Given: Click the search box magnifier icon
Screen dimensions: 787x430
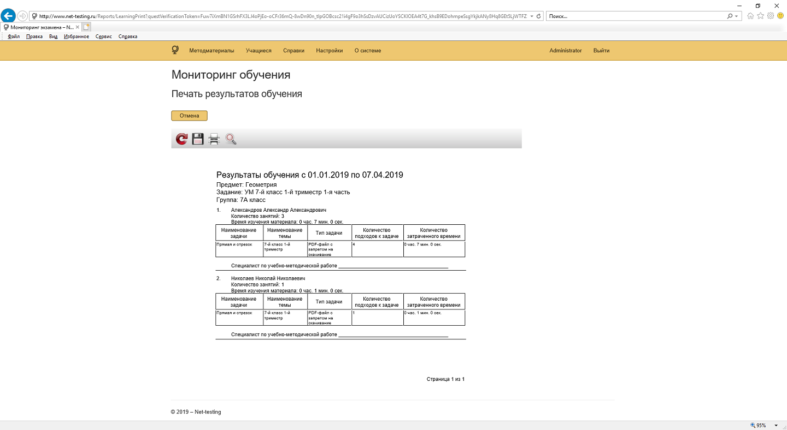Looking at the screenshot, I should pyautogui.click(x=730, y=16).
